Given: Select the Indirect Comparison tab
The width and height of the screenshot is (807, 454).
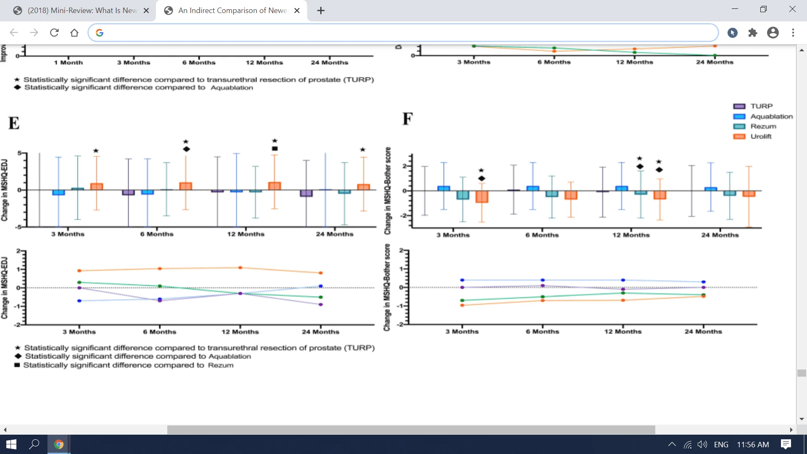Looking at the screenshot, I should click(231, 11).
